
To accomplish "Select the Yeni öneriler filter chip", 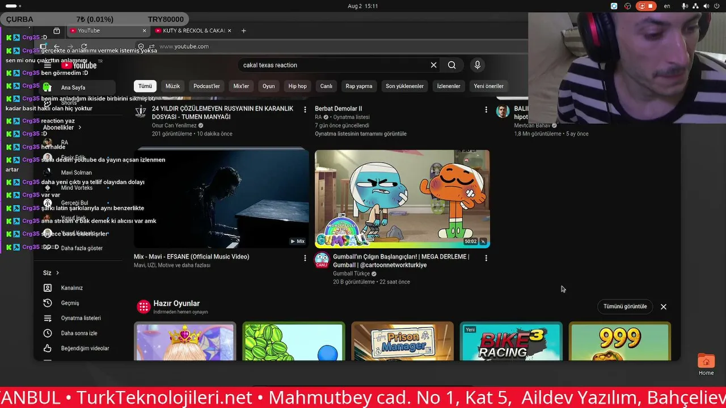I will (x=489, y=86).
